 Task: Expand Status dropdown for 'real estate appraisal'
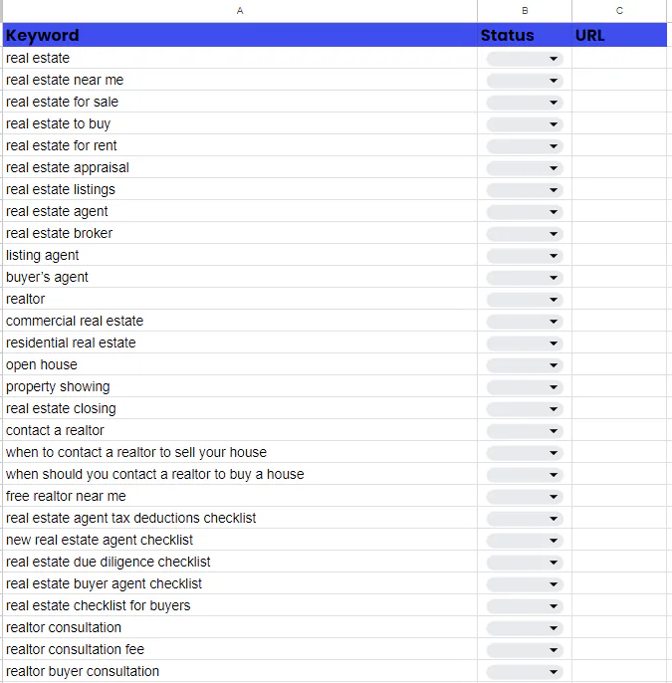[x=525, y=168]
